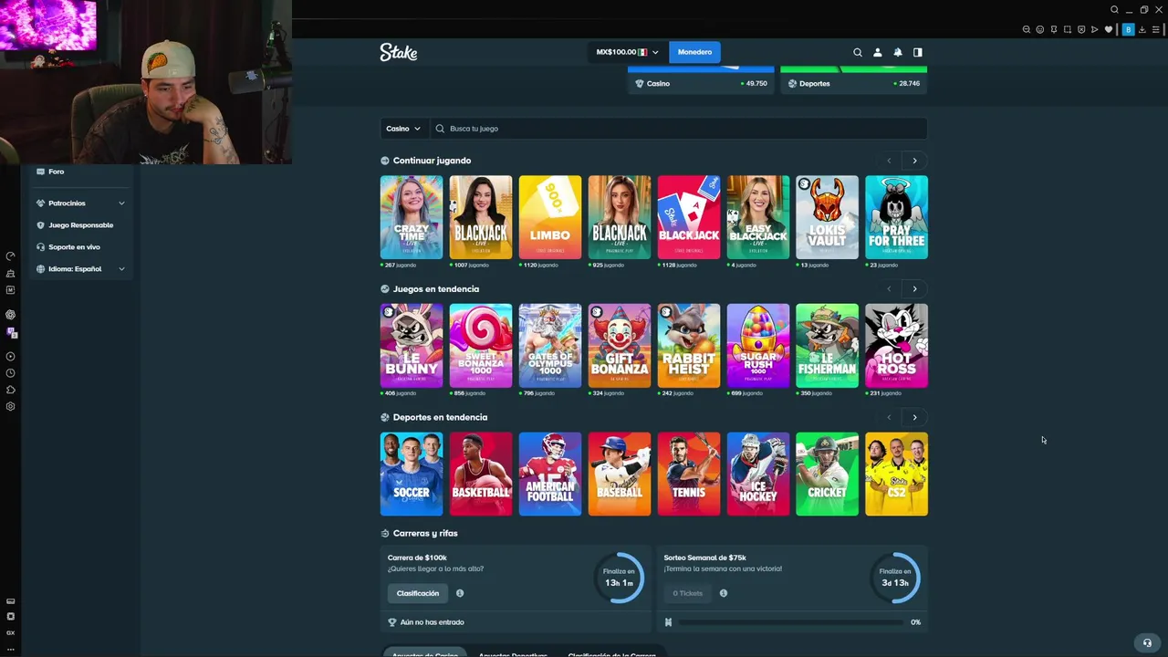Select the Deportes stats tab card
This screenshot has width=1168, height=657.
tap(853, 82)
